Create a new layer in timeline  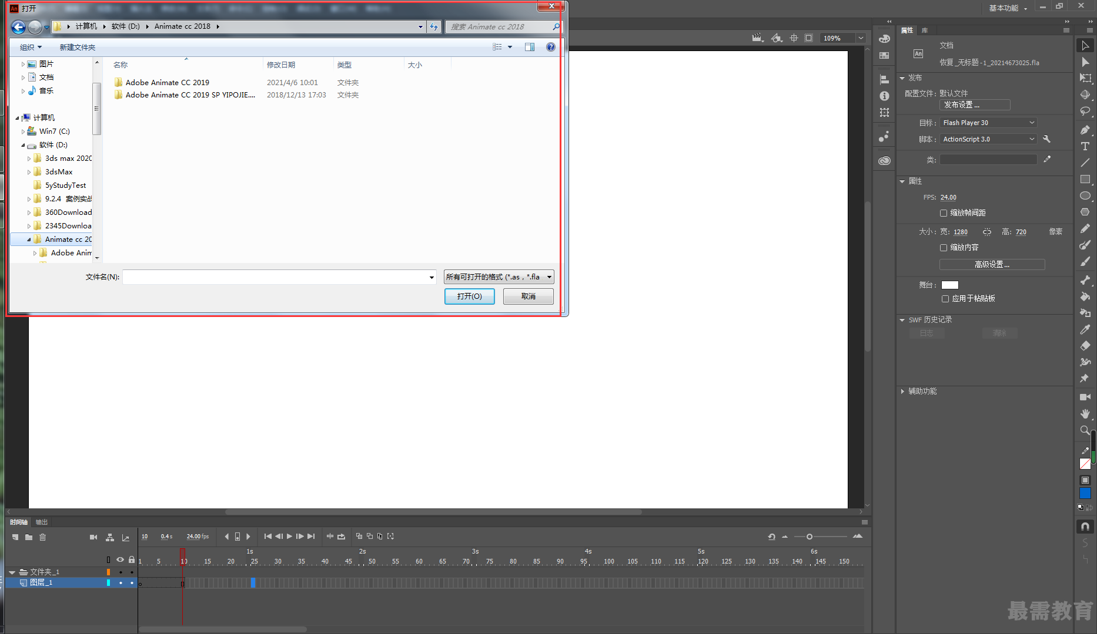15,537
